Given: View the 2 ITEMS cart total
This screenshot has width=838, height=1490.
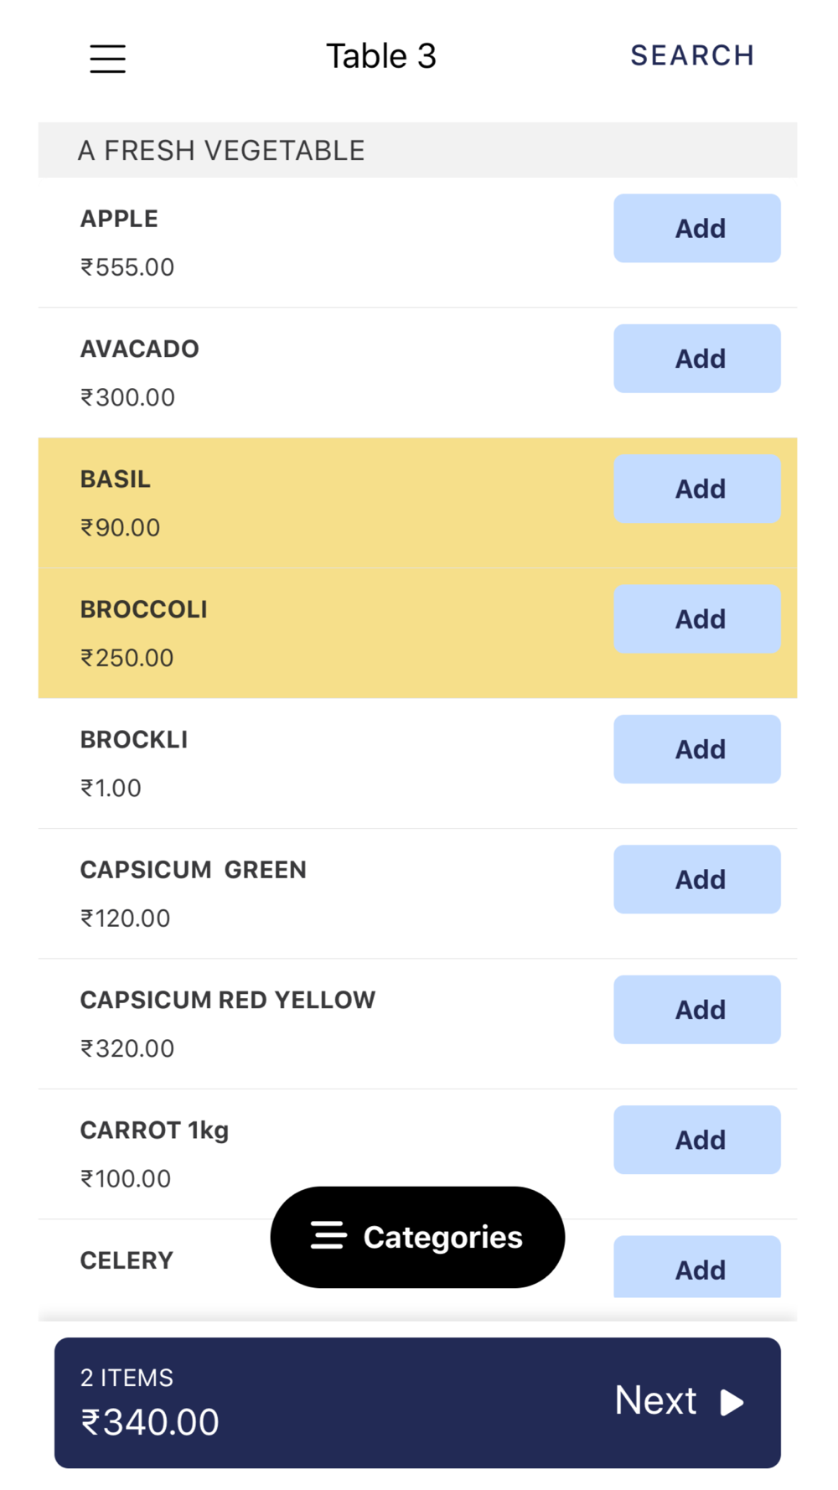Looking at the screenshot, I should pos(151,1403).
